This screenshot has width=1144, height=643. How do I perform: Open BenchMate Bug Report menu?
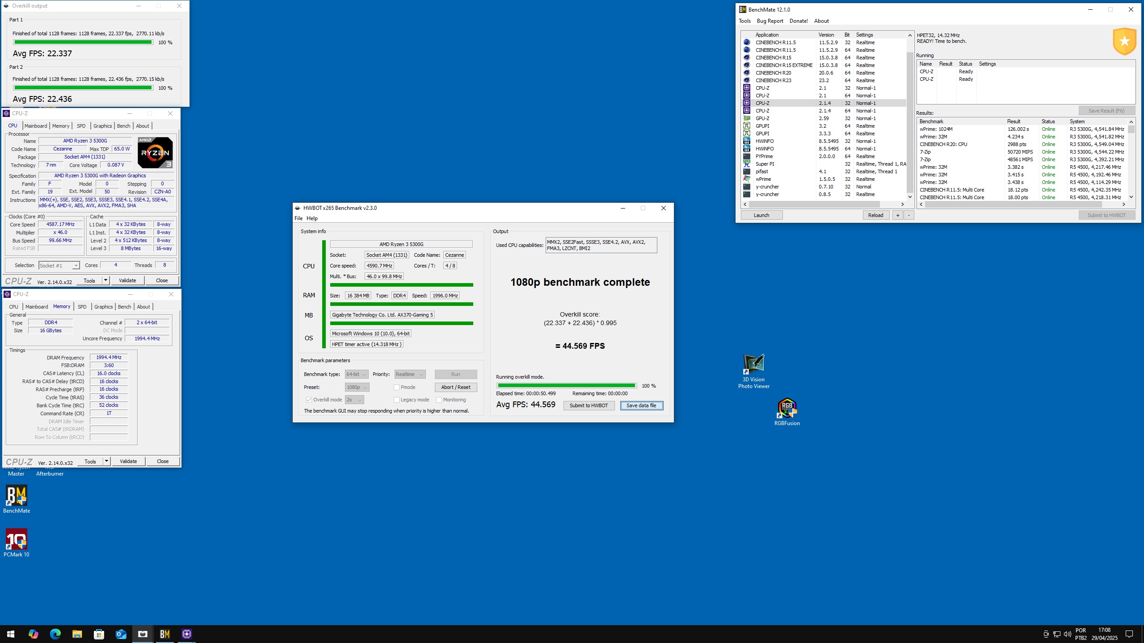click(x=770, y=21)
